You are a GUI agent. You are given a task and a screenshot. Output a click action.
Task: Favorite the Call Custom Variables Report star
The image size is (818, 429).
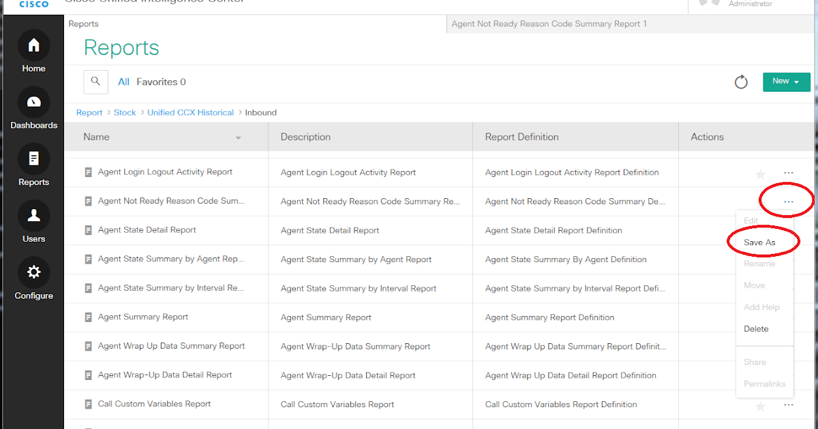pyautogui.click(x=761, y=407)
